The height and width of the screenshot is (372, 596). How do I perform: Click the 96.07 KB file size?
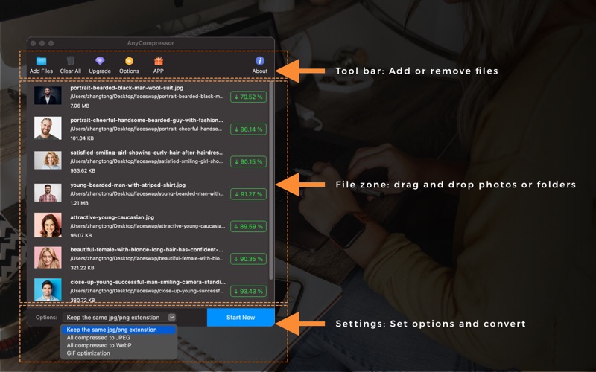pyautogui.click(x=80, y=235)
